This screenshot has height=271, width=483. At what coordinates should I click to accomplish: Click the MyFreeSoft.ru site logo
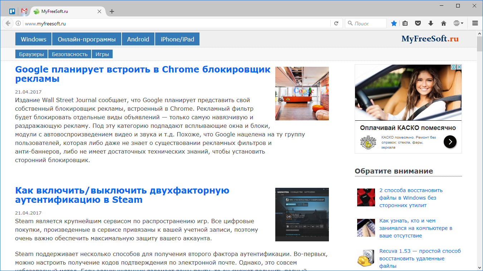tap(430, 39)
